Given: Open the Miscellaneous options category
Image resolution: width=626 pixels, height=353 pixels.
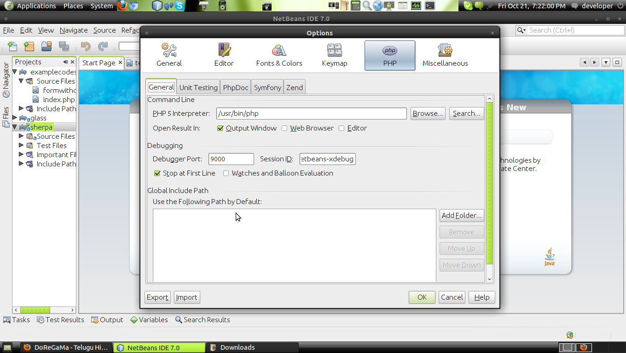Looking at the screenshot, I should click(x=445, y=55).
